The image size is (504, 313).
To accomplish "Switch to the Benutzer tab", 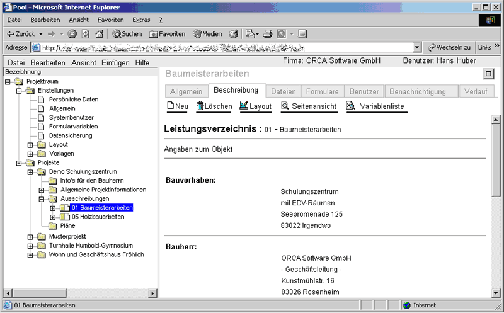I will click(364, 91).
